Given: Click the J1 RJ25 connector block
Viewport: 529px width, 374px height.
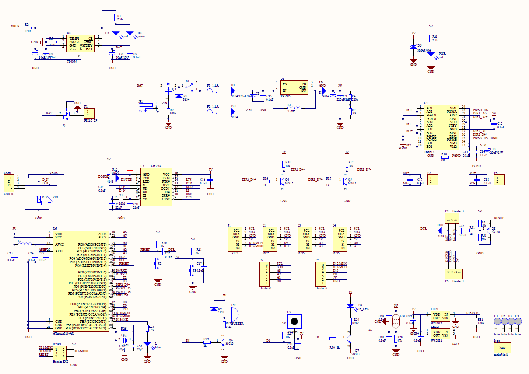Looking at the screenshot, I should click(236, 239).
